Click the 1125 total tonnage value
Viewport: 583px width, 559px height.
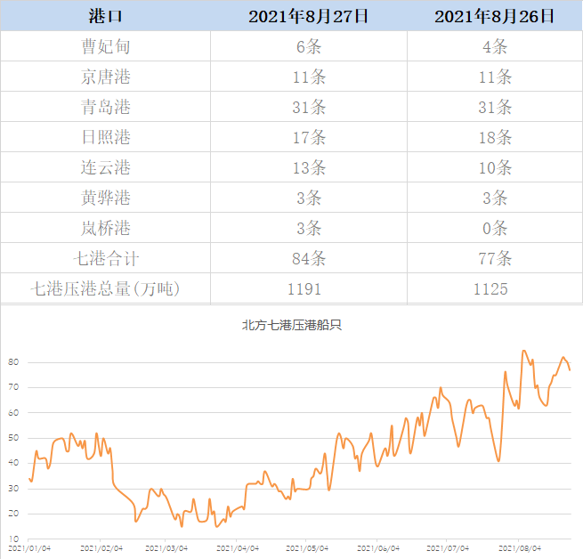pyautogui.click(x=495, y=288)
